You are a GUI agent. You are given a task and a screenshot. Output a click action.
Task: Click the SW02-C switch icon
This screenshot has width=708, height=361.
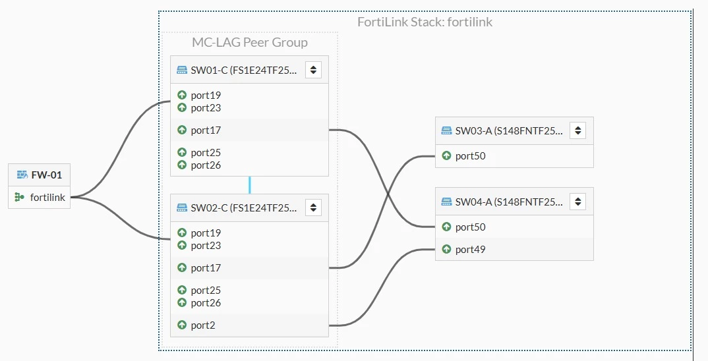[182, 208]
